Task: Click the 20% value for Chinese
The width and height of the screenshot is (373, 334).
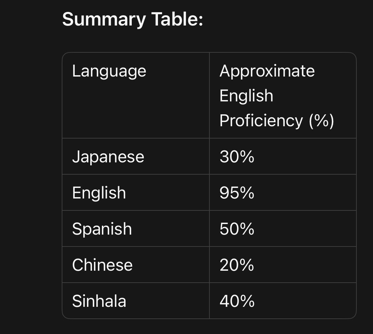Action: [x=237, y=265]
